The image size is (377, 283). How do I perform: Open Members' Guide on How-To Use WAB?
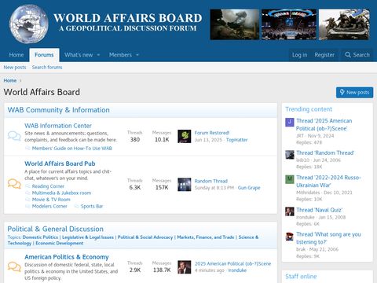pyautogui.click(x=71, y=149)
